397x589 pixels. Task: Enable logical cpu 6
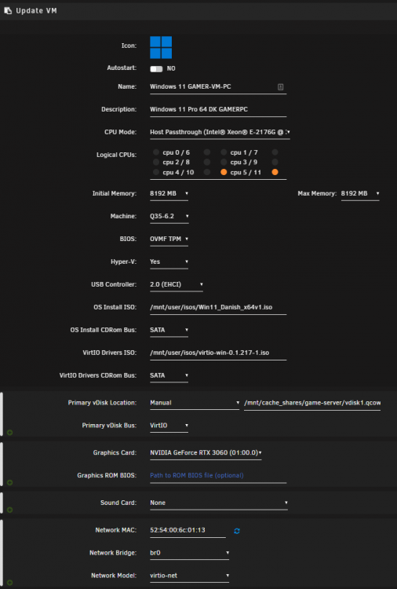(x=207, y=152)
